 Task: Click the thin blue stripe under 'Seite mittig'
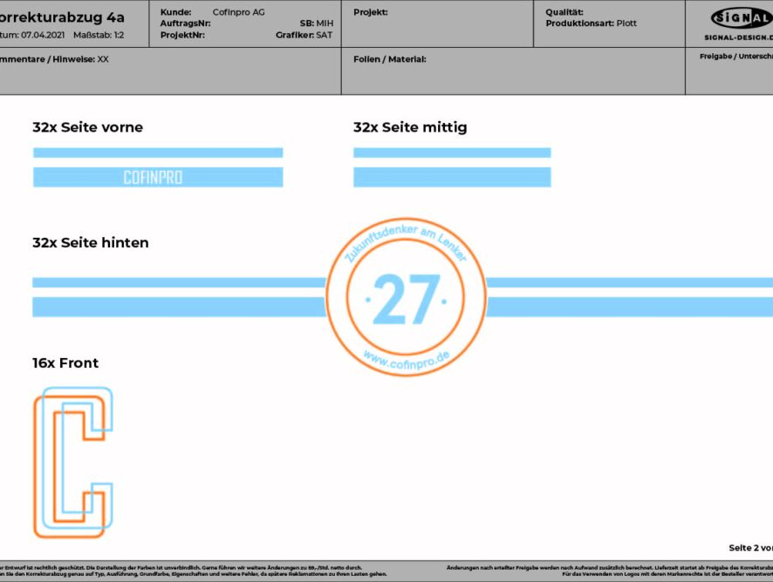click(x=452, y=152)
